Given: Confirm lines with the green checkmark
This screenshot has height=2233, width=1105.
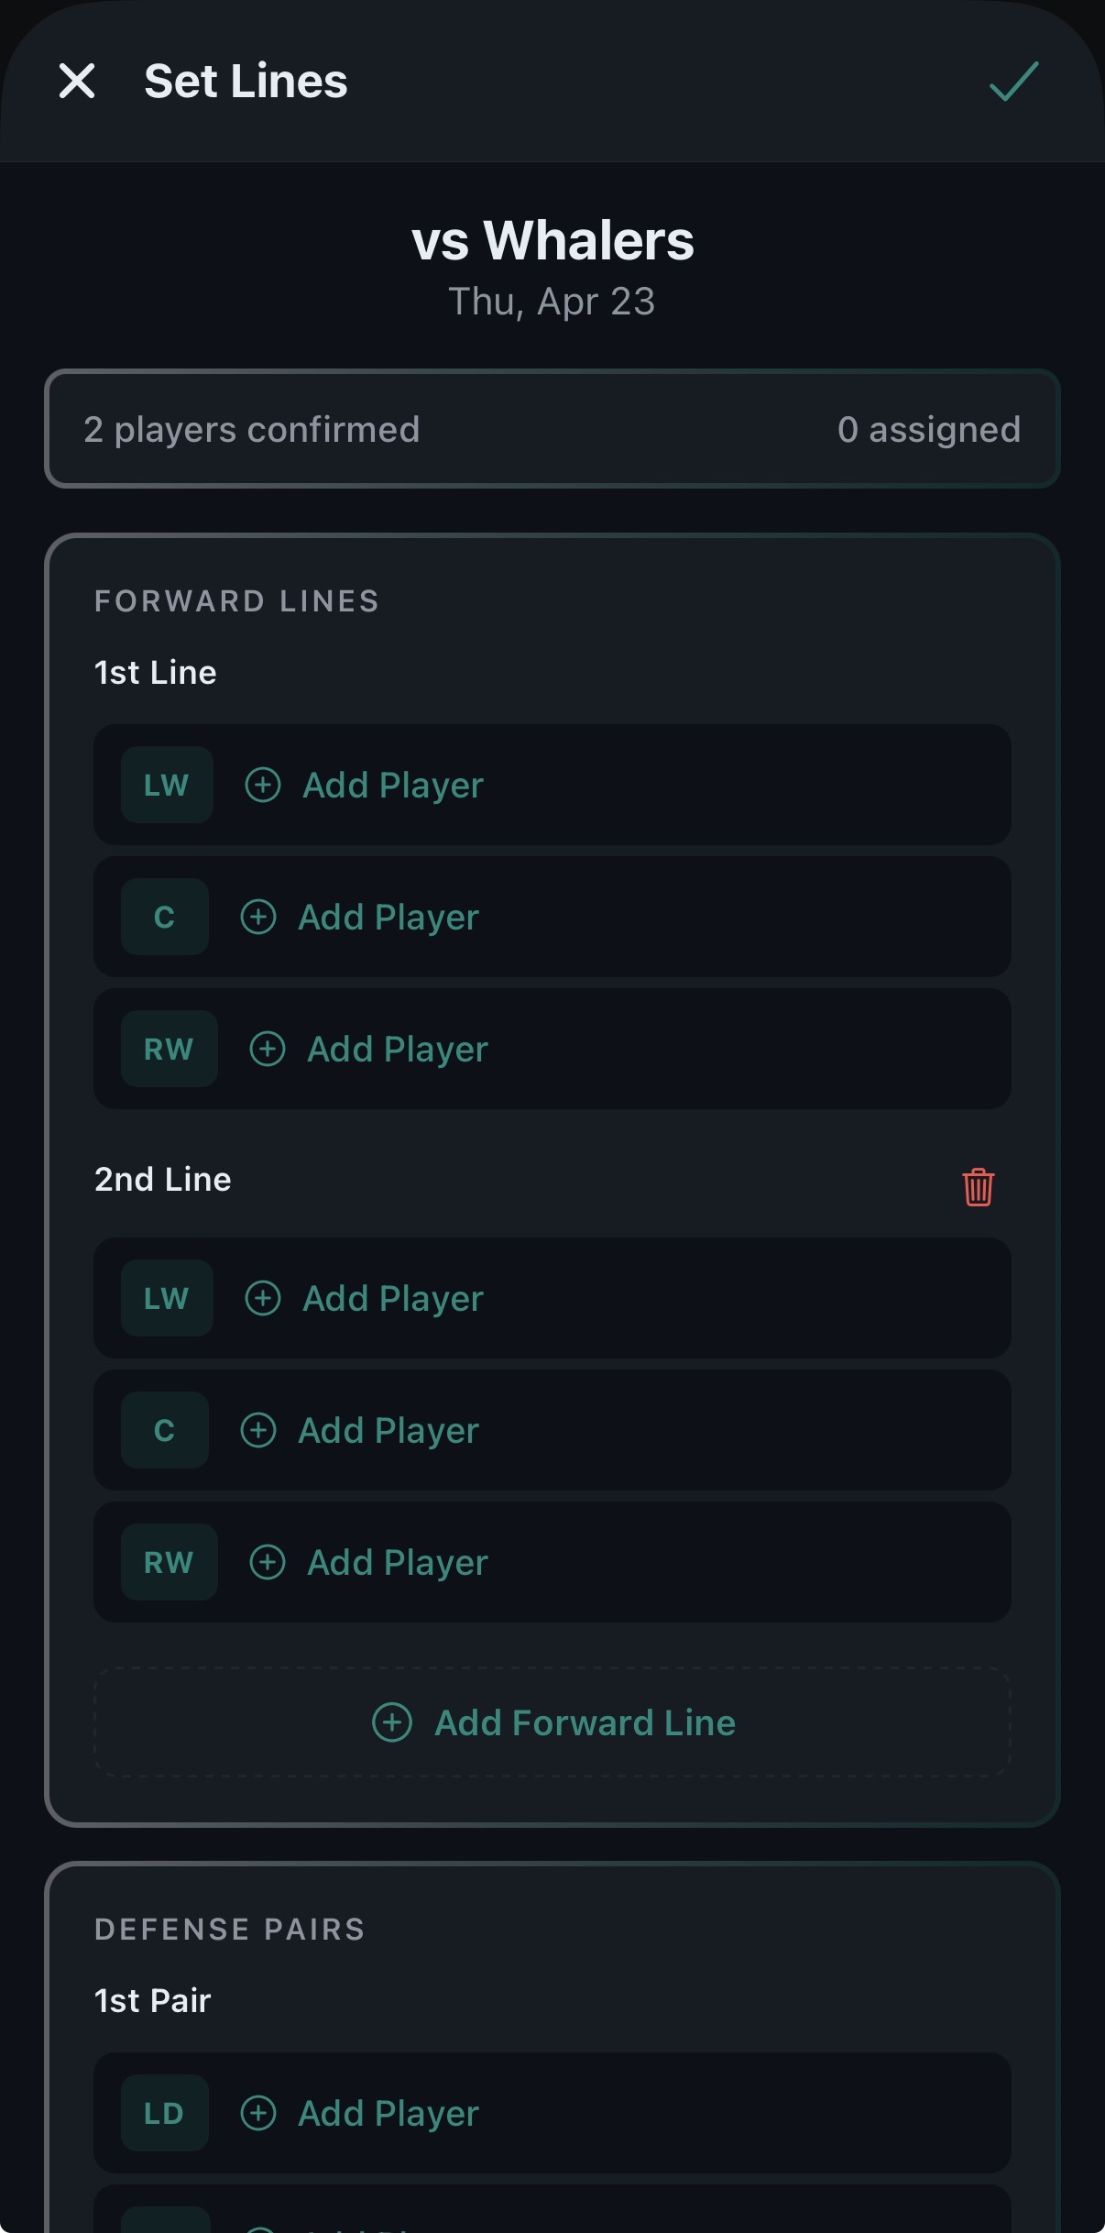Looking at the screenshot, I should coord(1013,82).
